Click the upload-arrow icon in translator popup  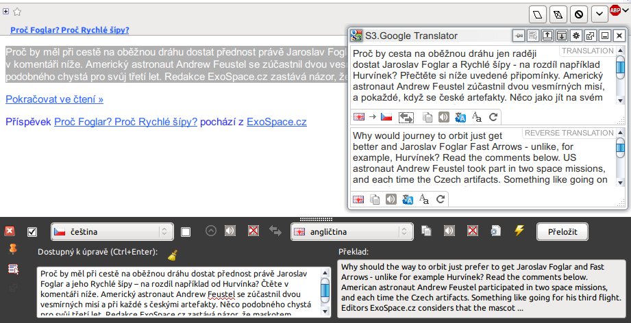[547, 36]
